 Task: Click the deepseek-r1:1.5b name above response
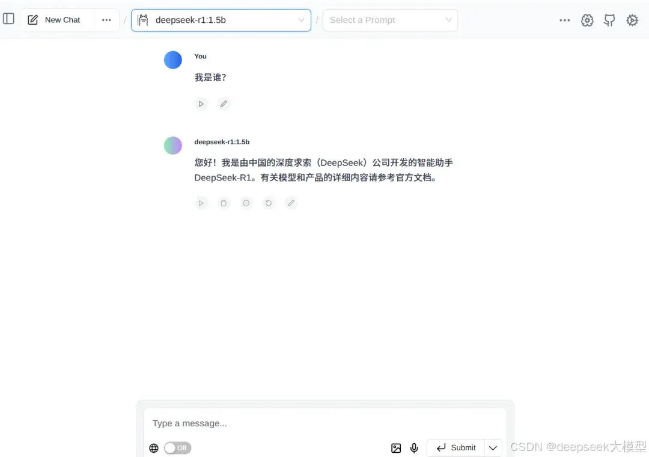[x=222, y=142]
